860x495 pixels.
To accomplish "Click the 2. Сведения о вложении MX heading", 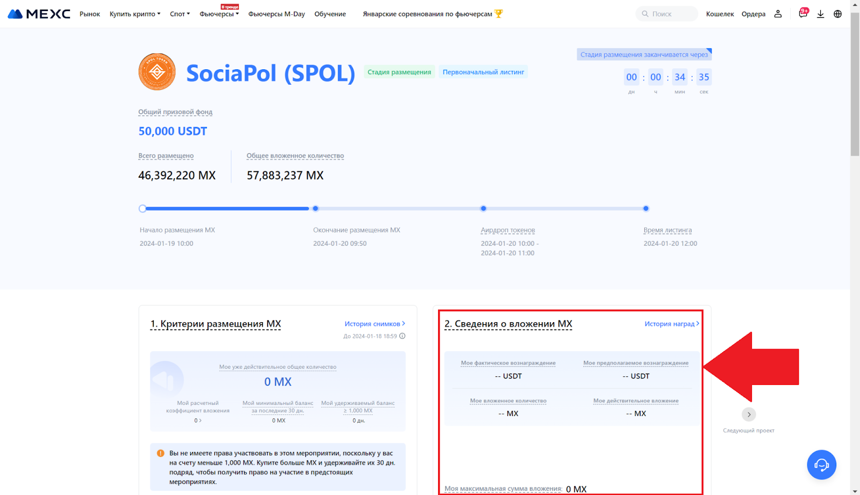I will pos(508,324).
